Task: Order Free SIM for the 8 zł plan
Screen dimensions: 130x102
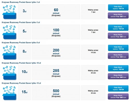Action: pos(118,56)
